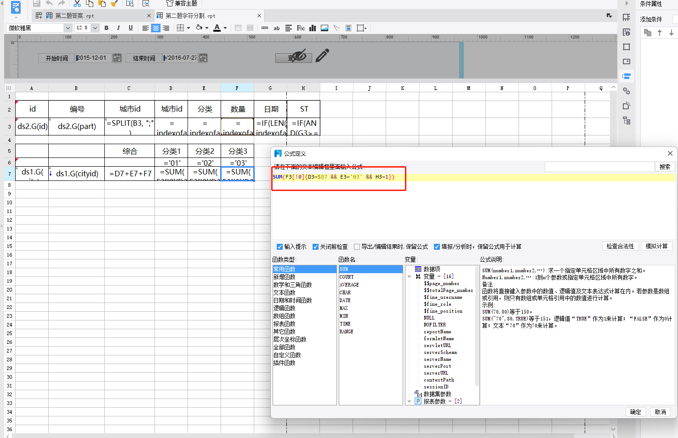Click the Cut scissors icon
The height and width of the screenshot is (438, 678).
pyautogui.click(x=77, y=3)
